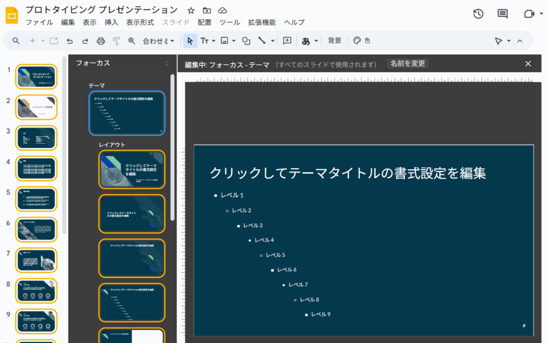Expand the line tool dropdown arrow

pyautogui.click(x=272, y=41)
